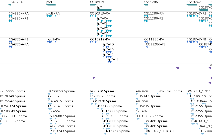
Task: Click the SD22477.5prime EST label
Action: pyautogui.click(x=109, y=106)
